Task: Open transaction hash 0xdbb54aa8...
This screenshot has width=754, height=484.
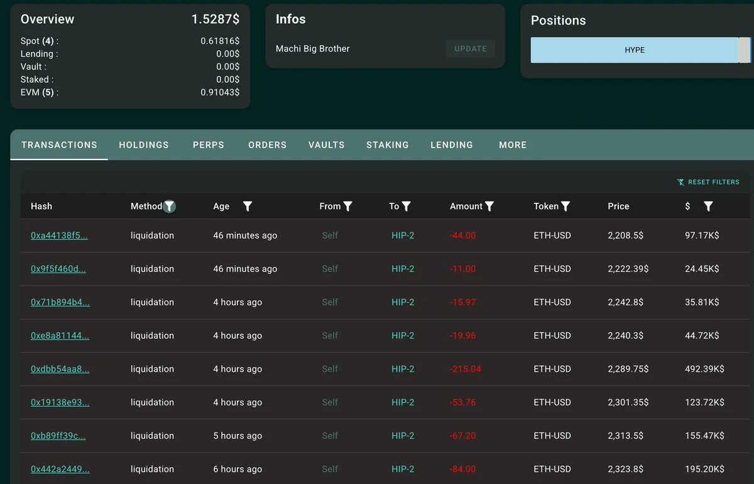Action: point(60,368)
